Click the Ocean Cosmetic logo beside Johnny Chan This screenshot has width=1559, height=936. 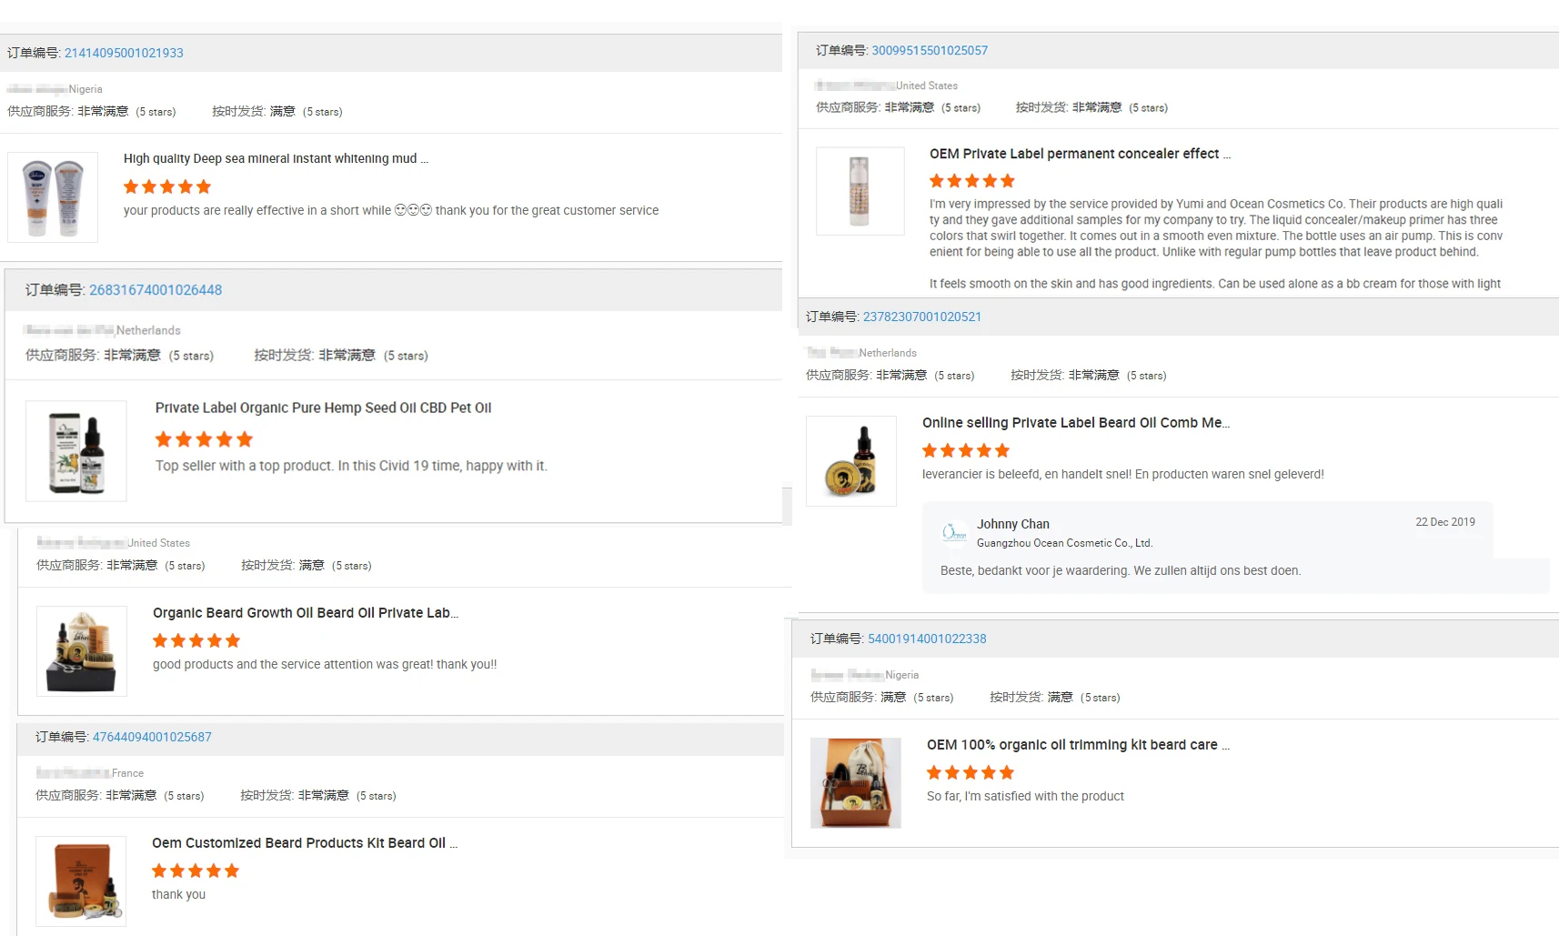pyautogui.click(x=954, y=532)
